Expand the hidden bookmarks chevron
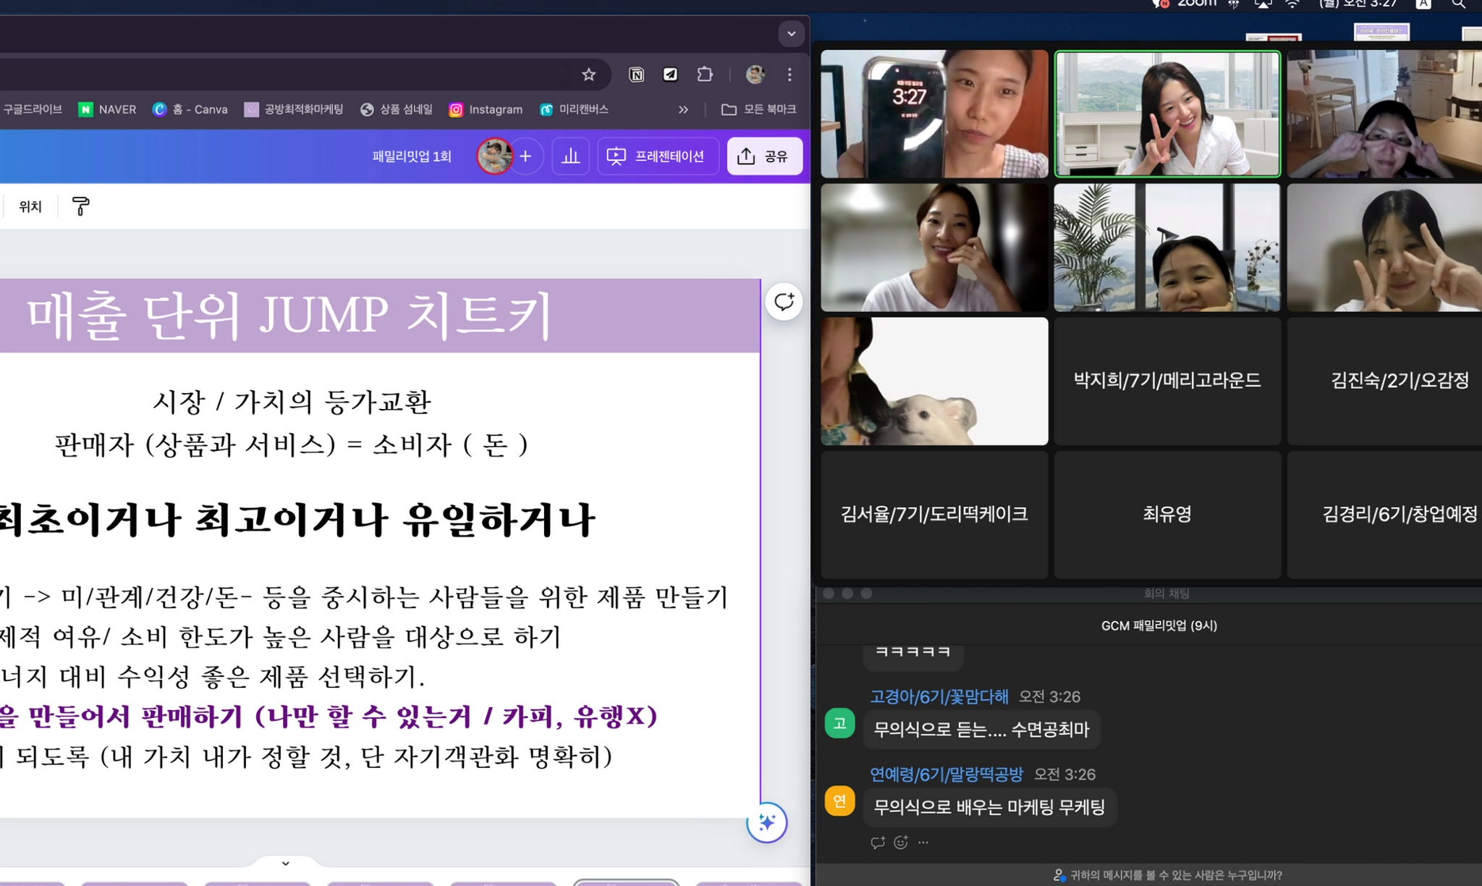 click(x=683, y=109)
